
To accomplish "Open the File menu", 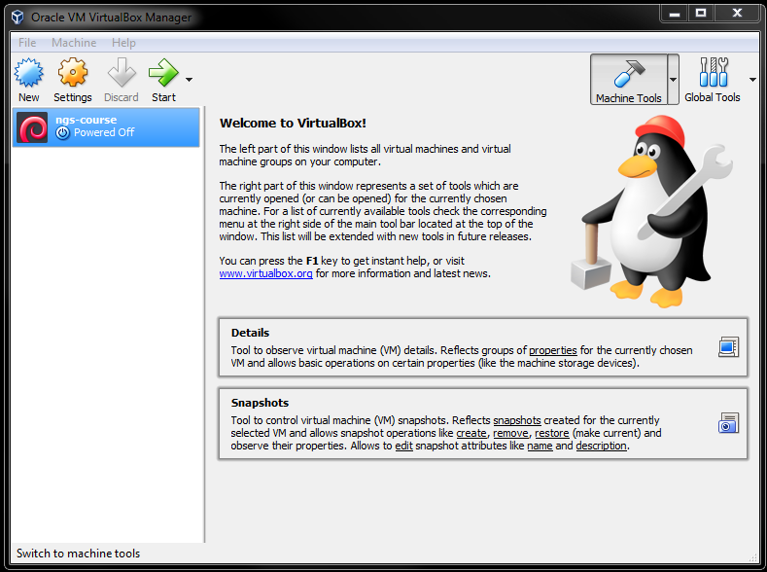I will [x=27, y=43].
